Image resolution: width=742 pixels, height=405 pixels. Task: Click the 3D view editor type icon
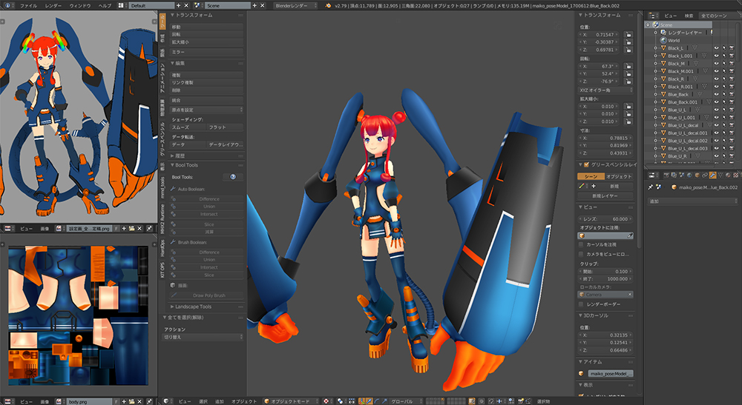coord(166,401)
